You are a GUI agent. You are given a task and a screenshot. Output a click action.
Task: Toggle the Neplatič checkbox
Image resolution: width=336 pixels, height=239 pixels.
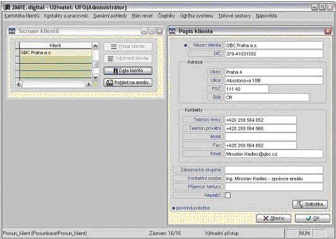coord(227,195)
